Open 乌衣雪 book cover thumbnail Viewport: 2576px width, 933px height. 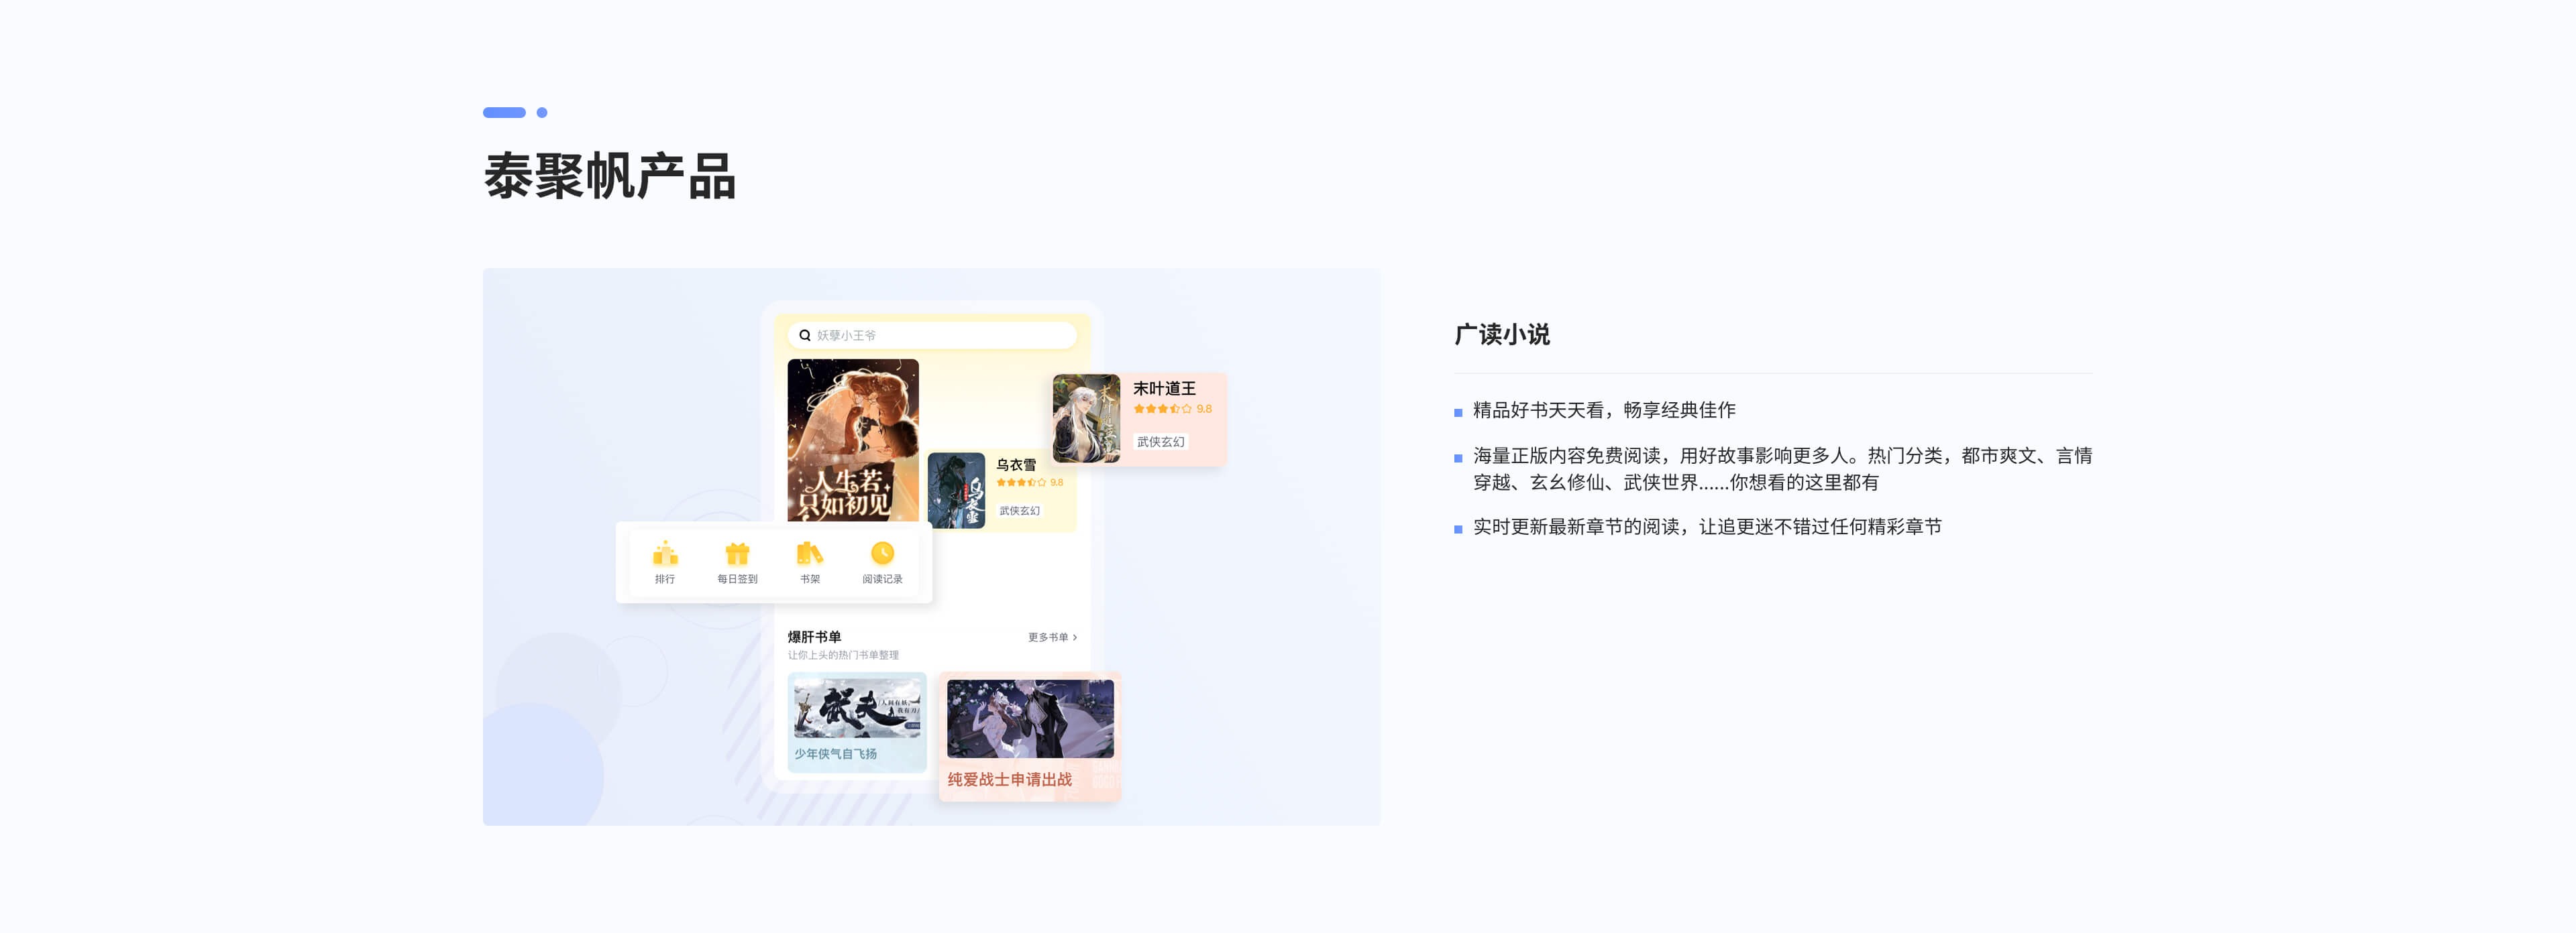tap(956, 491)
